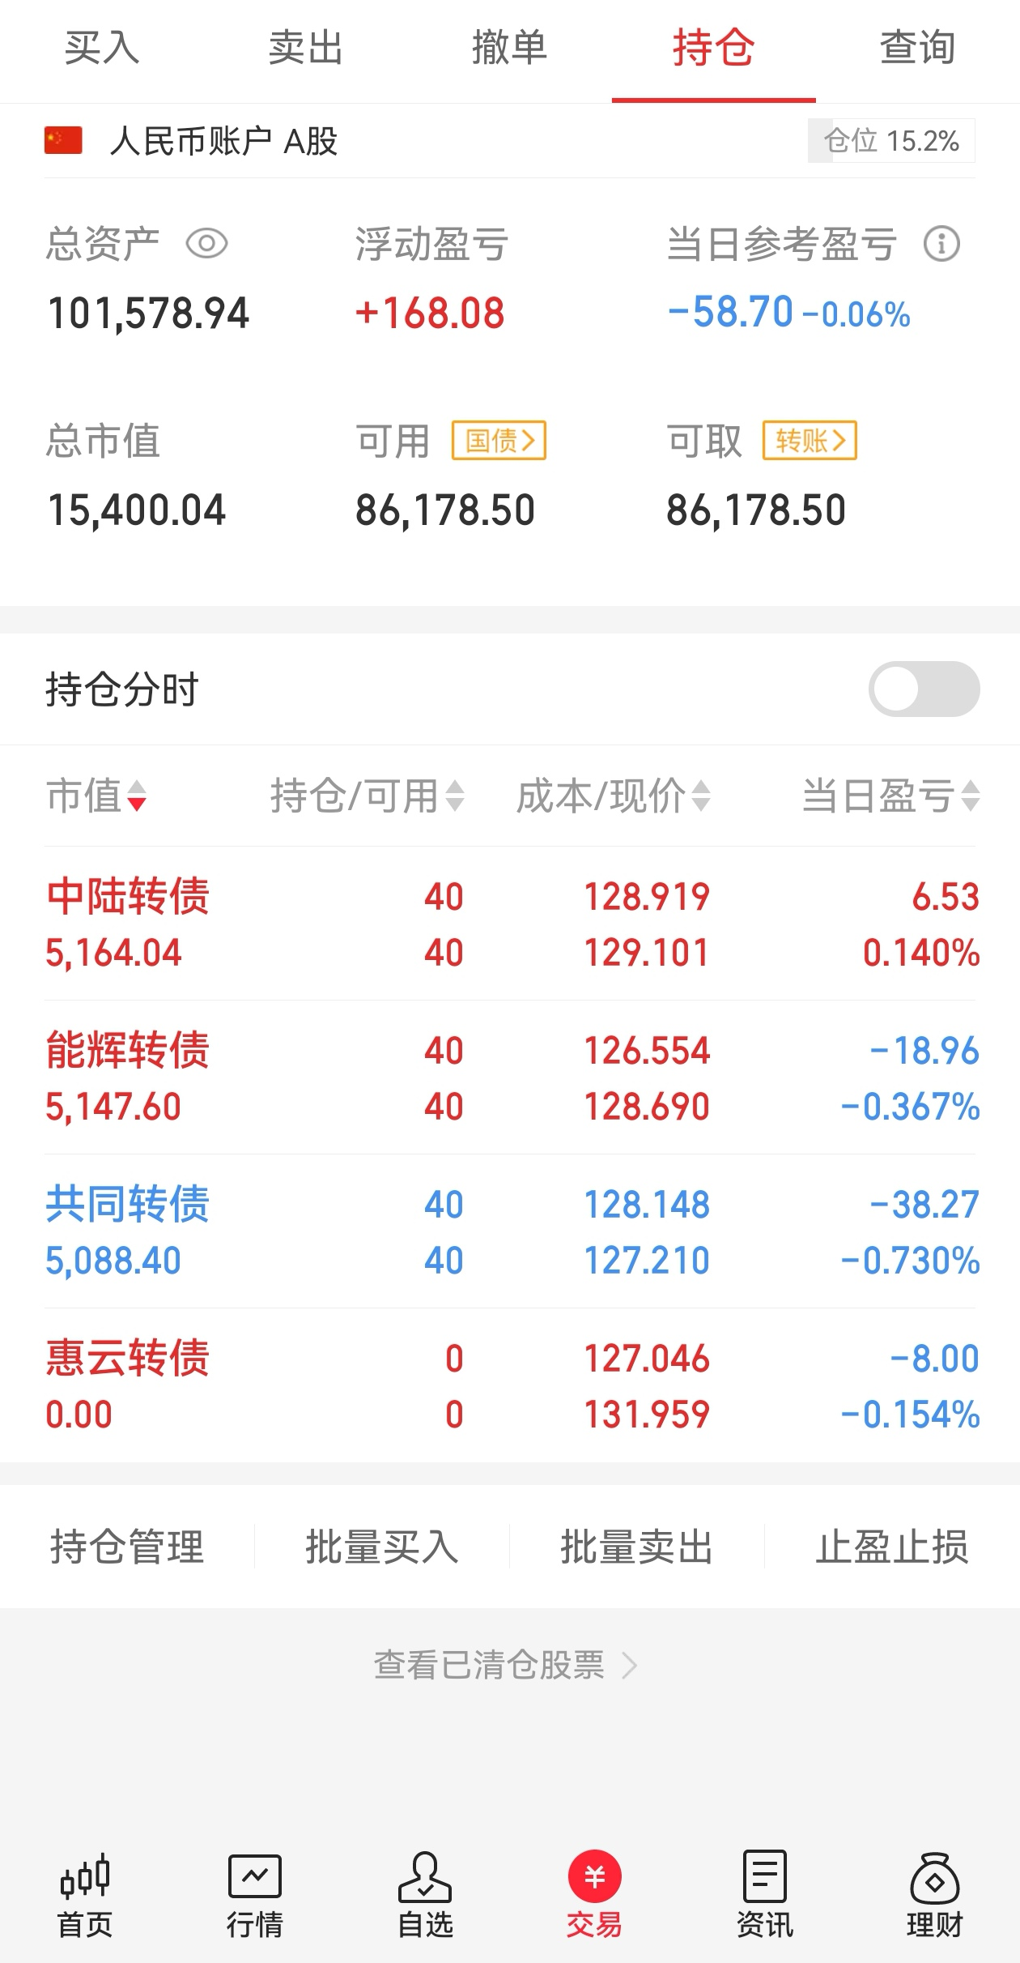1020x1963 pixels.
Task: Sort by 持仓/可用 column header
Action: click(x=367, y=796)
